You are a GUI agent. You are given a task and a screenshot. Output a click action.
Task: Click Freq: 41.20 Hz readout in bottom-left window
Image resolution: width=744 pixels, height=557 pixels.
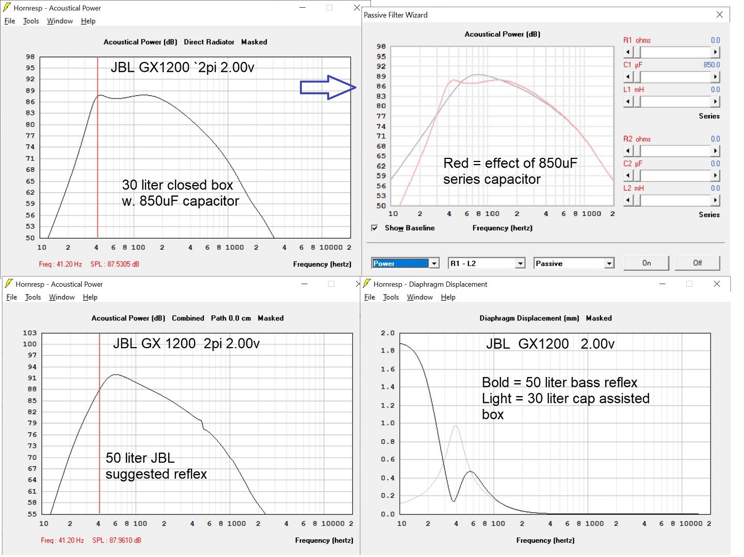[x=62, y=540]
